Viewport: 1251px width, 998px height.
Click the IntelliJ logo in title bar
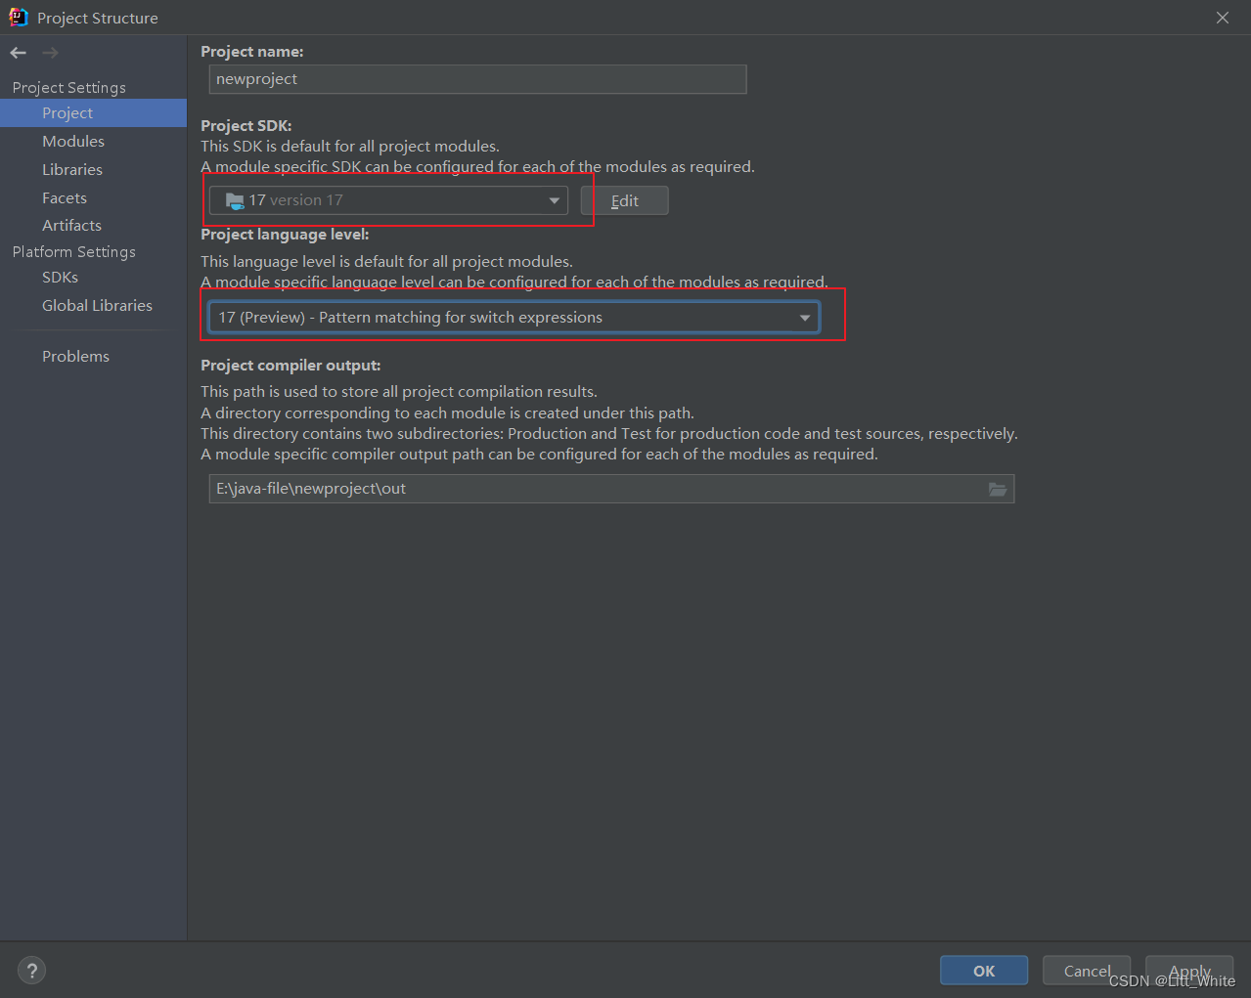(x=18, y=17)
